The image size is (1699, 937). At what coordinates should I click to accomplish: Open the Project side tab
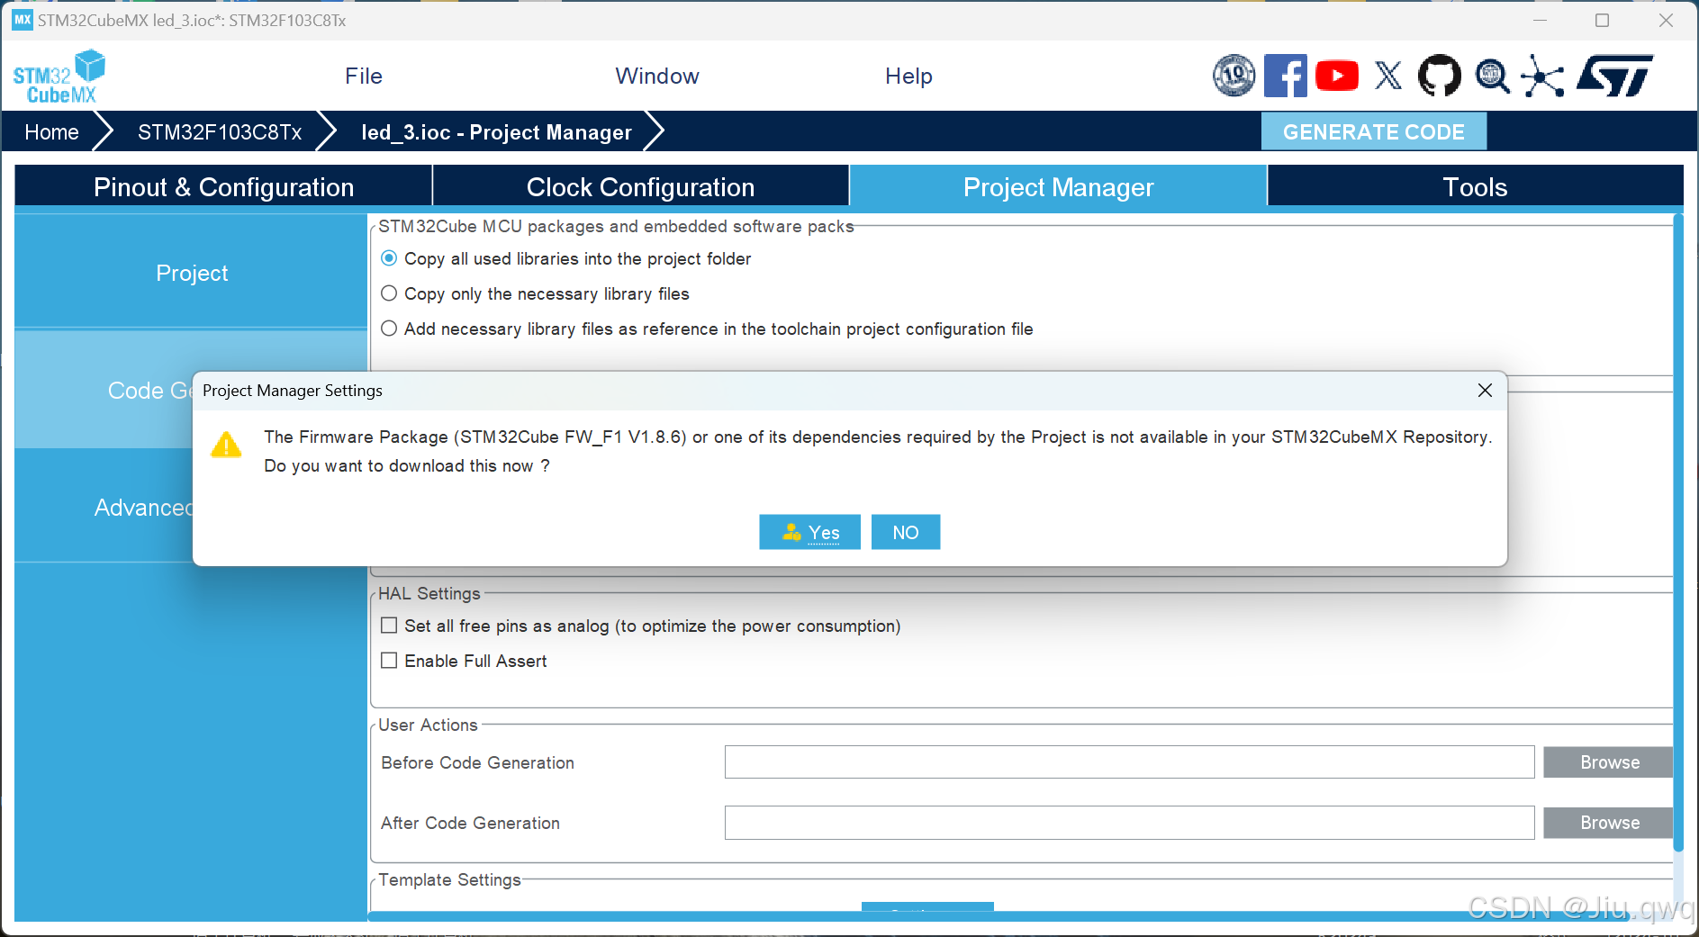191,273
